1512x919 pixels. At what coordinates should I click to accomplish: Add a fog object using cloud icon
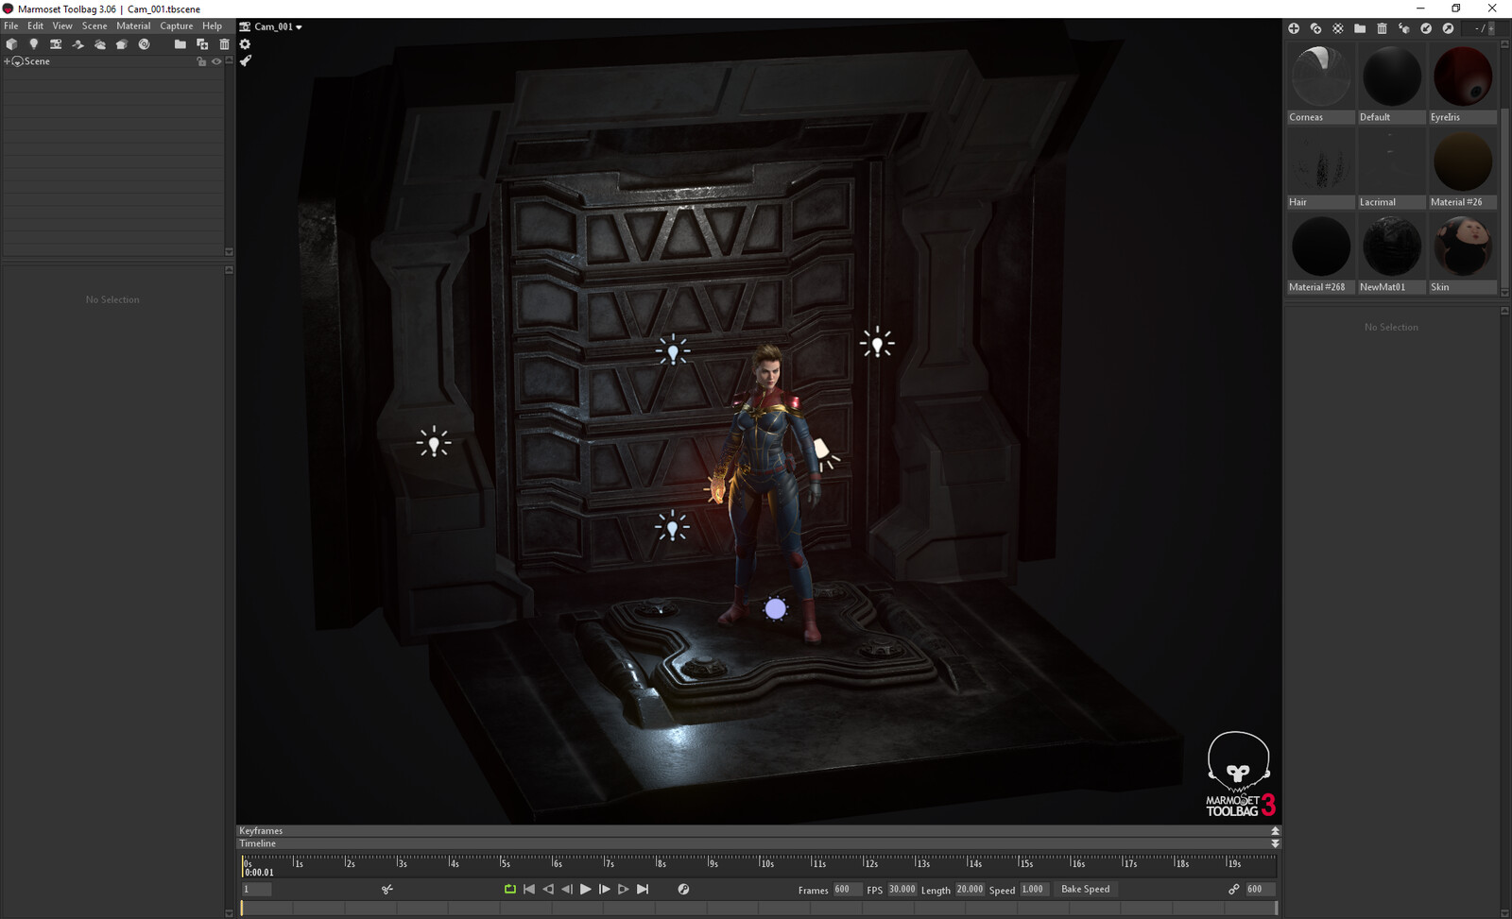(100, 44)
